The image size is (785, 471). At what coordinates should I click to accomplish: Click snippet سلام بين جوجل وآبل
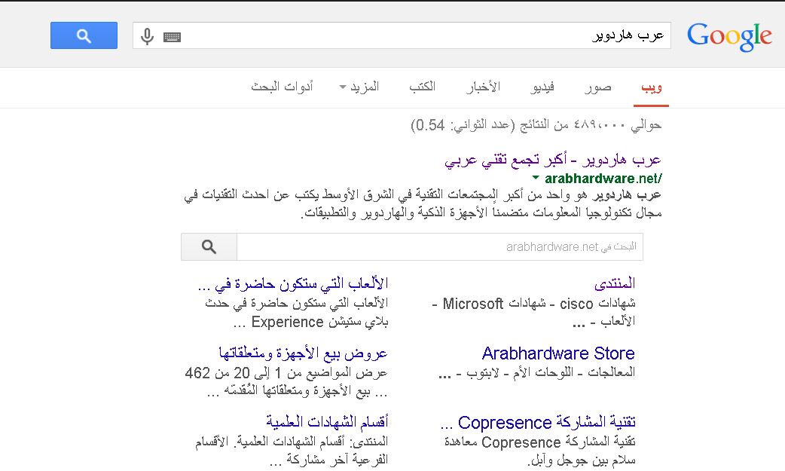coord(582,460)
